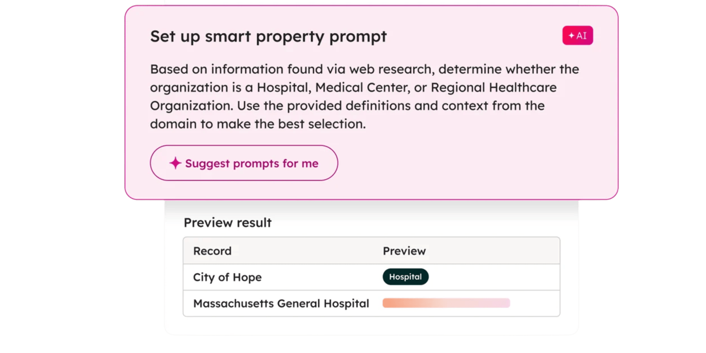Click the smart property prompt text area
The image size is (706, 353).
(364, 96)
